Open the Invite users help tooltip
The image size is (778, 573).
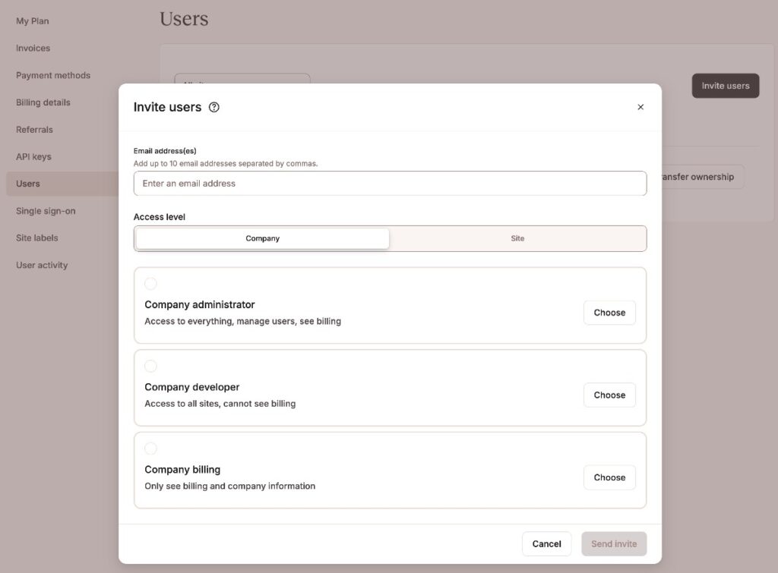pyautogui.click(x=213, y=107)
